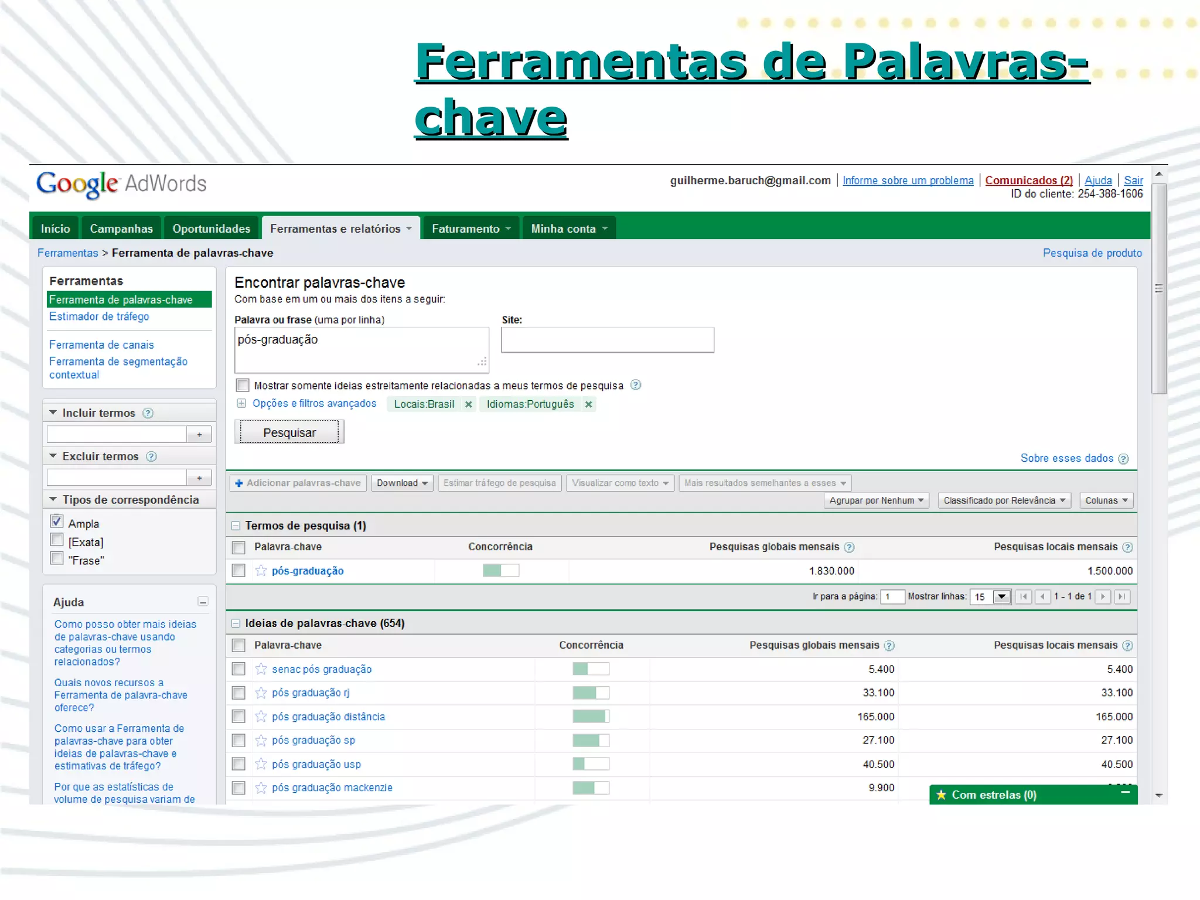Open Estimador de tráfego link
This screenshot has height=900, width=1200.
tap(99, 316)
